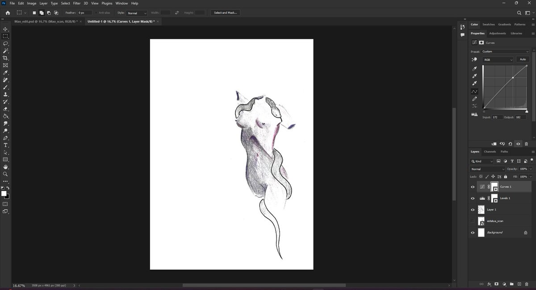Select the Eraser tool
The width and height of the screenshot is (536, 290).
point(5,109)
